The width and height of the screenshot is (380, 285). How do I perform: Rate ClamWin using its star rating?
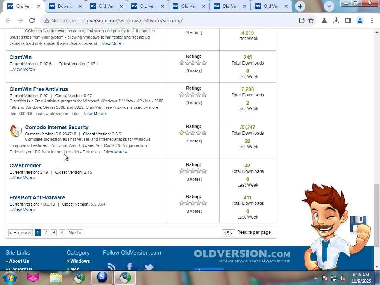point(193,63)
